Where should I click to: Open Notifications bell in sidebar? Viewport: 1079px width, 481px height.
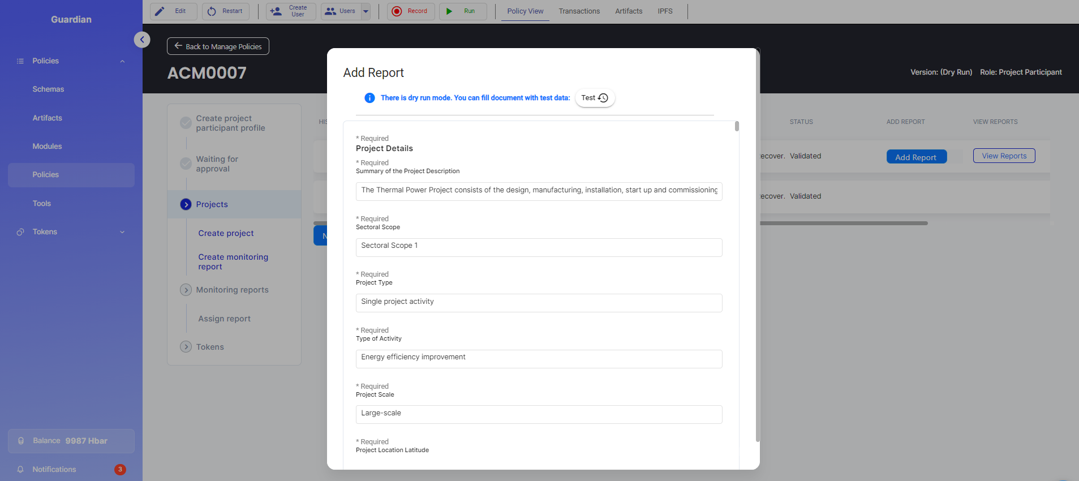[21, 469]
